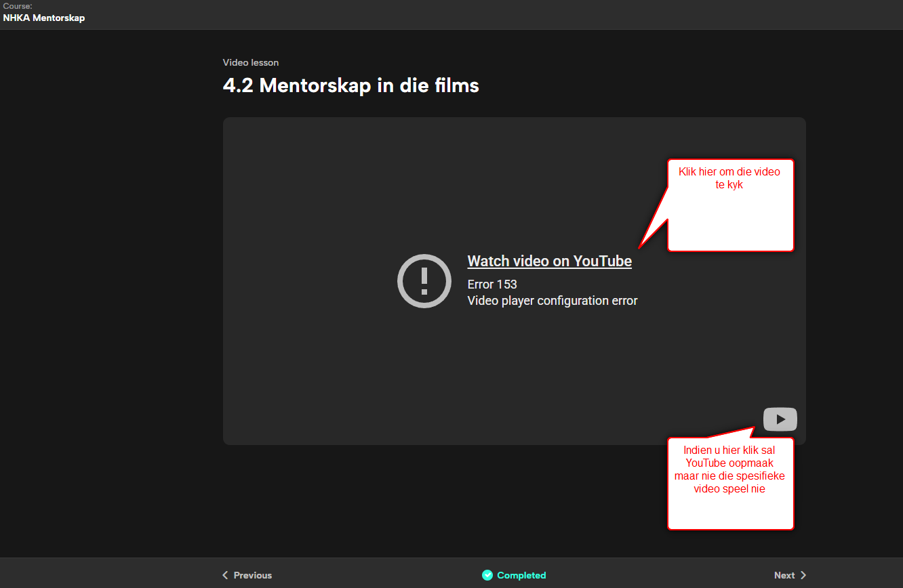Screen dimensions: 903x588
Task: Open the Watch video on YouTube link
Action: pos(549,261)
